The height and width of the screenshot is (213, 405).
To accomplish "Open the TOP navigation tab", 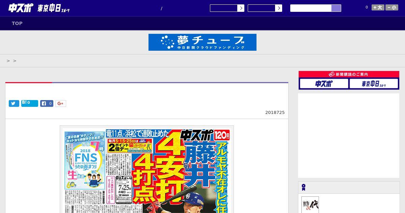I will point(17,23).
